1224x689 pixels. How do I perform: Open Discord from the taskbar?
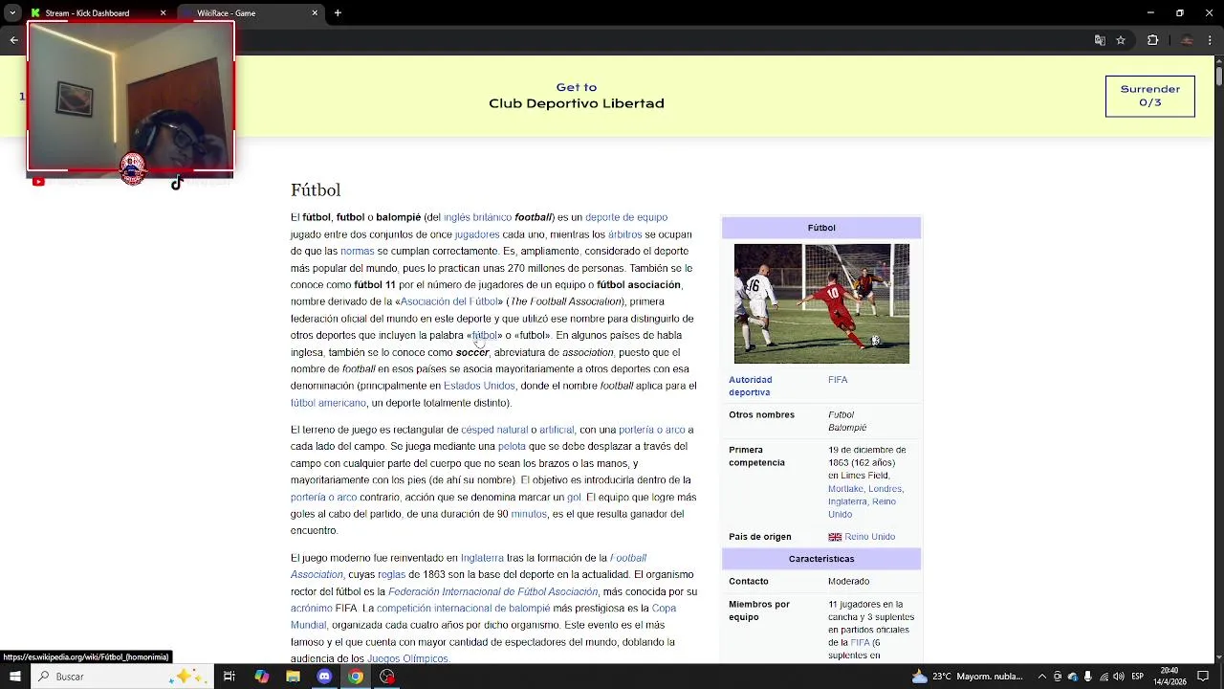[324, 677]
